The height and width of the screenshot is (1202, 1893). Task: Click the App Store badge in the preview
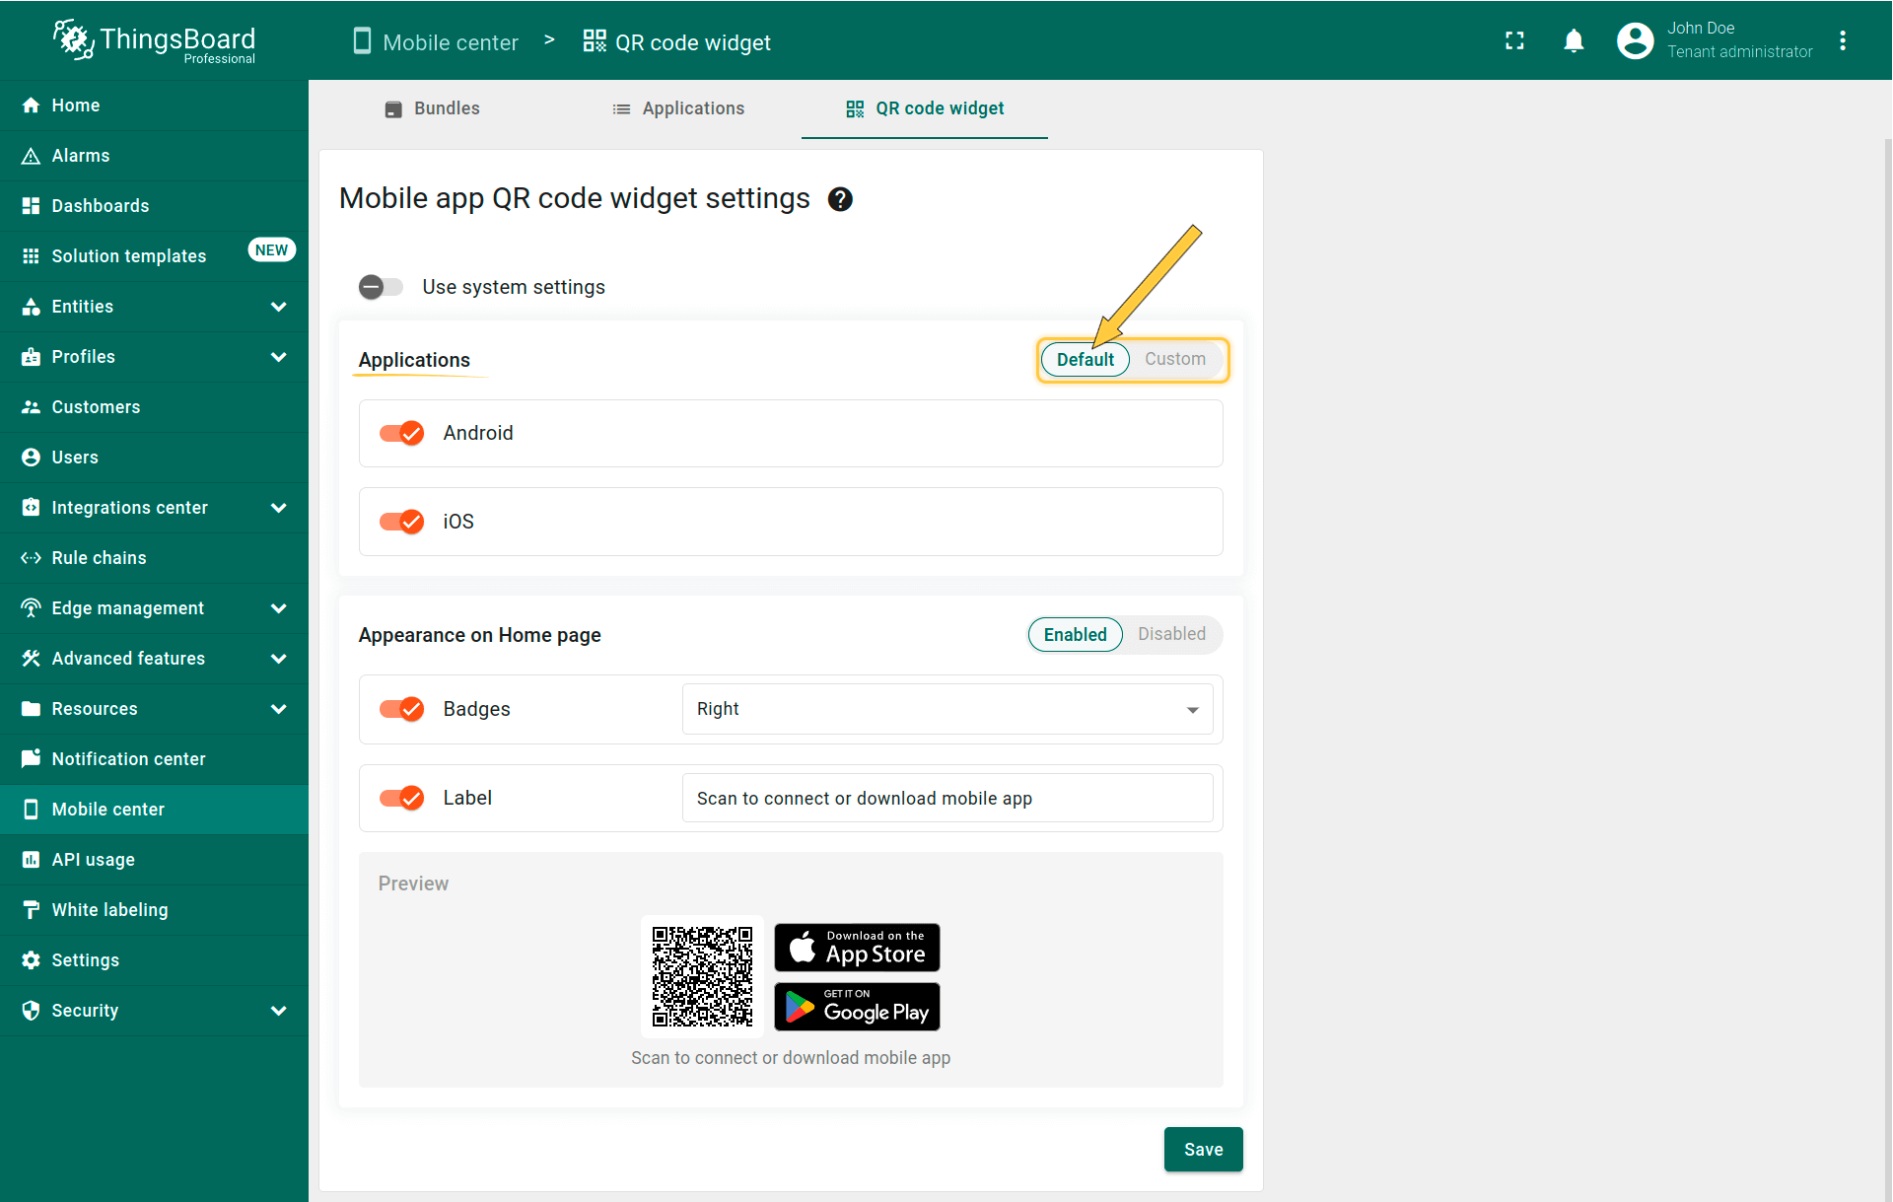[856, 948]
